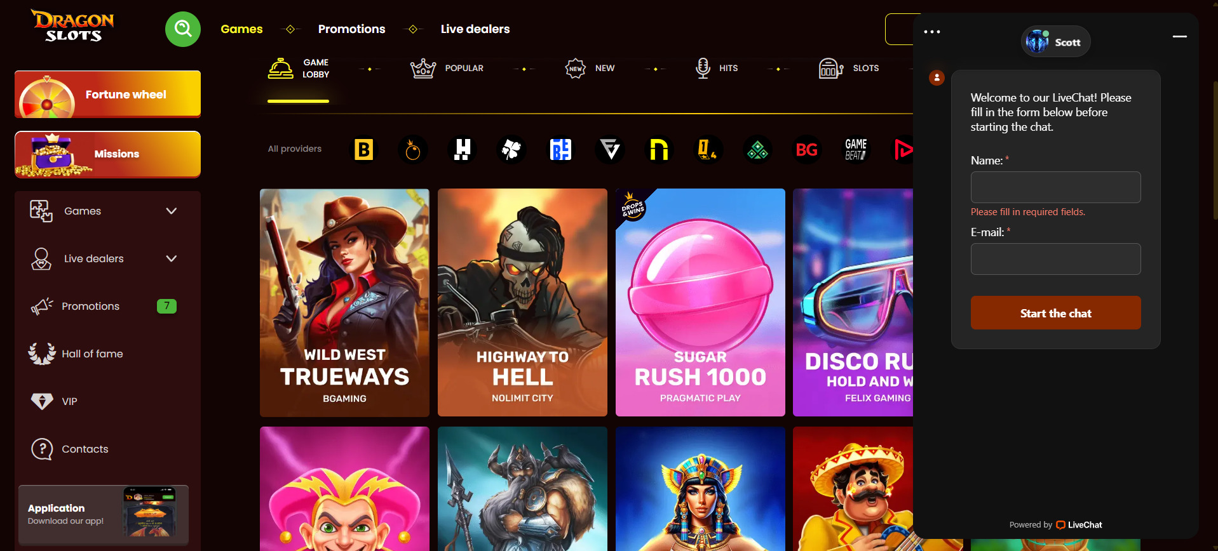This screenshot has height=551, width=1218.
Task: Filter by green diamond provider icon
Action: [757, 150]
